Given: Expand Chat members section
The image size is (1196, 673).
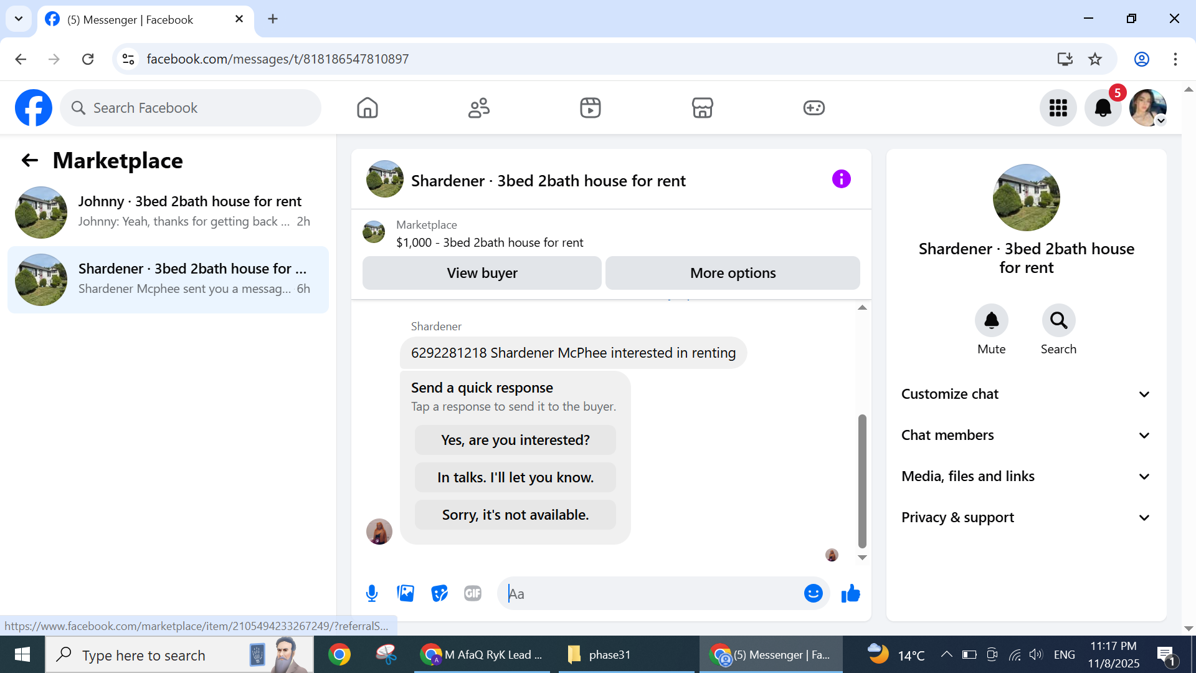Looking at the screenshot, I should point(1026,435).
